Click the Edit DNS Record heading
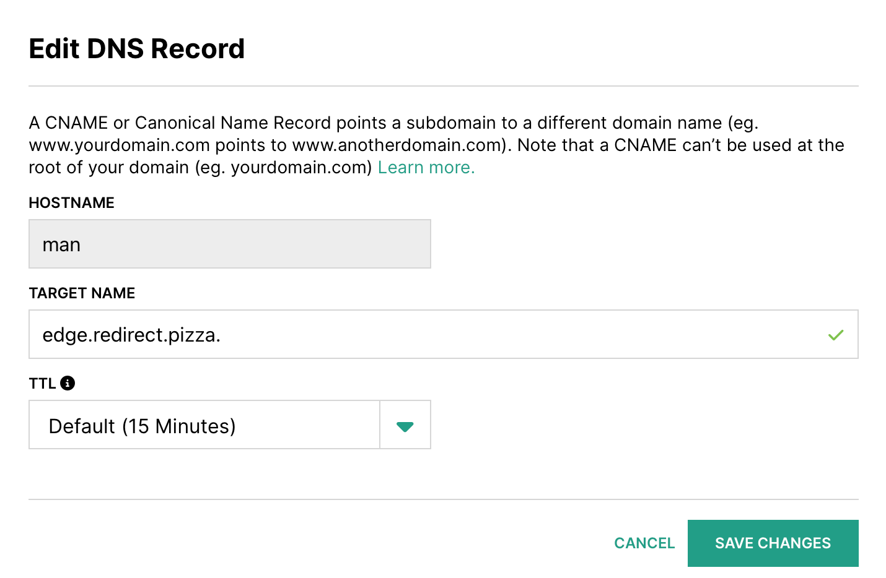886x578 pixels. [x=136, y=48]
